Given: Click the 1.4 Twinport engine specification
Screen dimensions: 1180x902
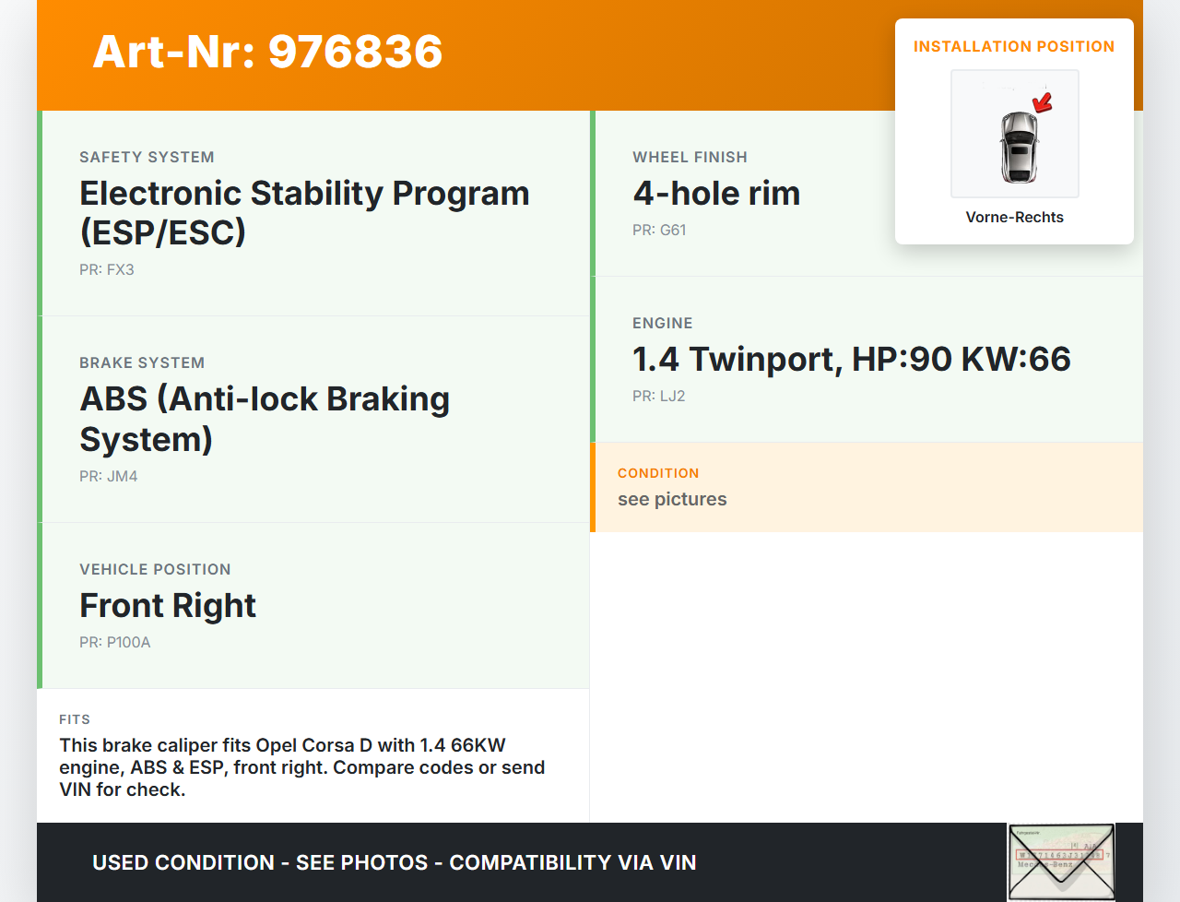Looking at the screenshot, I should [x=851, y=360].
